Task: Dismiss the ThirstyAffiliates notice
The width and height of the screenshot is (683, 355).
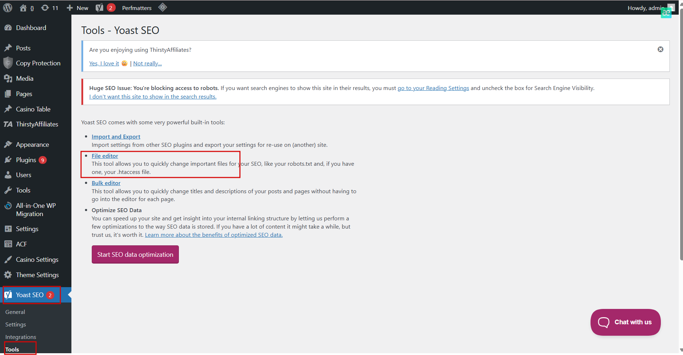Action: pyautogui.click(x=661, y=49)
